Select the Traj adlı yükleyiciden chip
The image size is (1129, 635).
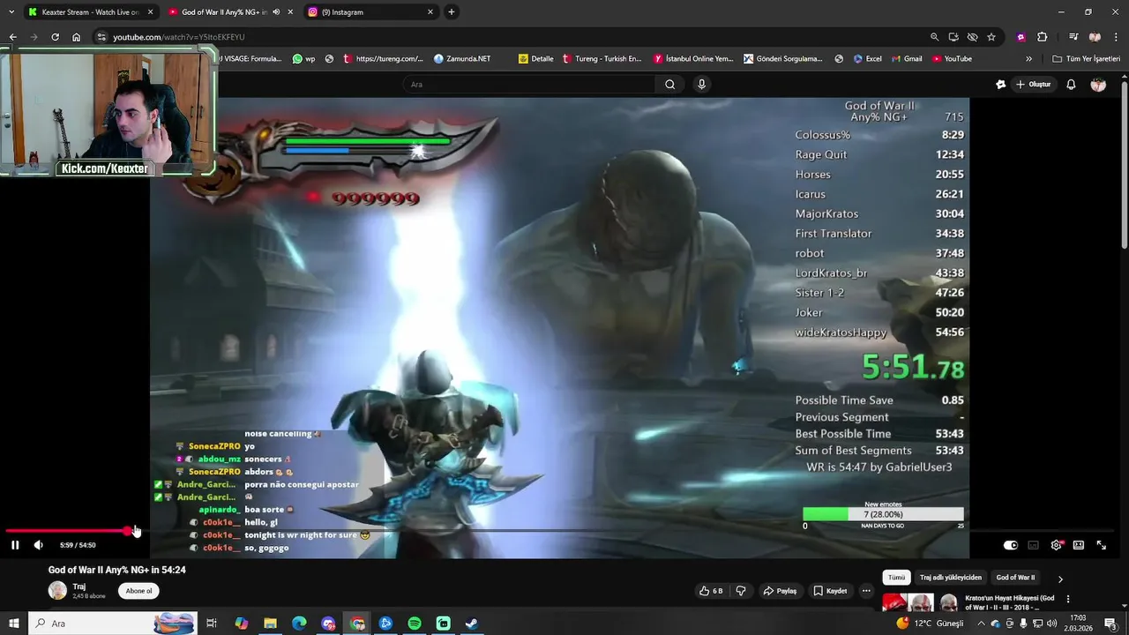[x=950, y=578]
